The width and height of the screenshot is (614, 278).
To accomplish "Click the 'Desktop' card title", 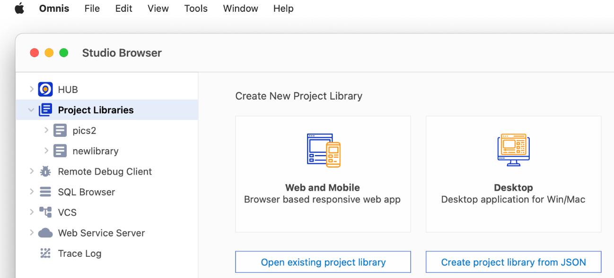I will 514,187.
